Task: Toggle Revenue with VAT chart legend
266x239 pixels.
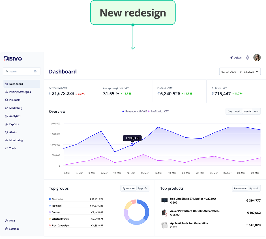Action: (x=135, y=112)
